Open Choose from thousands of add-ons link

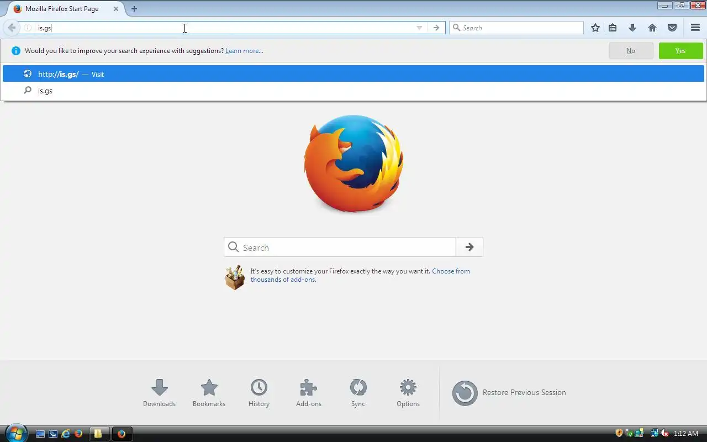click(360, 275)
